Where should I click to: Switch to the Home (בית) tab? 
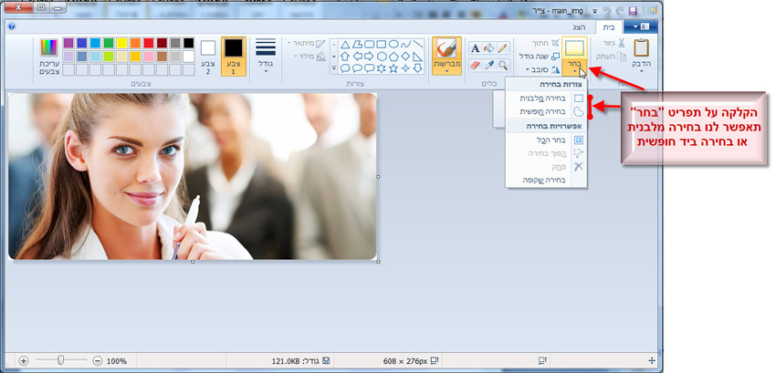609,27
